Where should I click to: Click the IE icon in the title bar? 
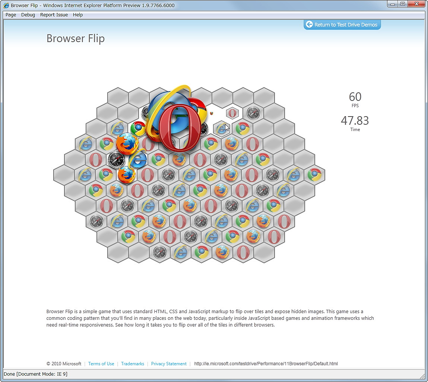click(6, 5)
